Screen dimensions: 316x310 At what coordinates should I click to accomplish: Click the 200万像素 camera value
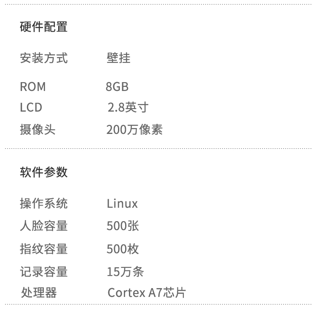(134, 130)
